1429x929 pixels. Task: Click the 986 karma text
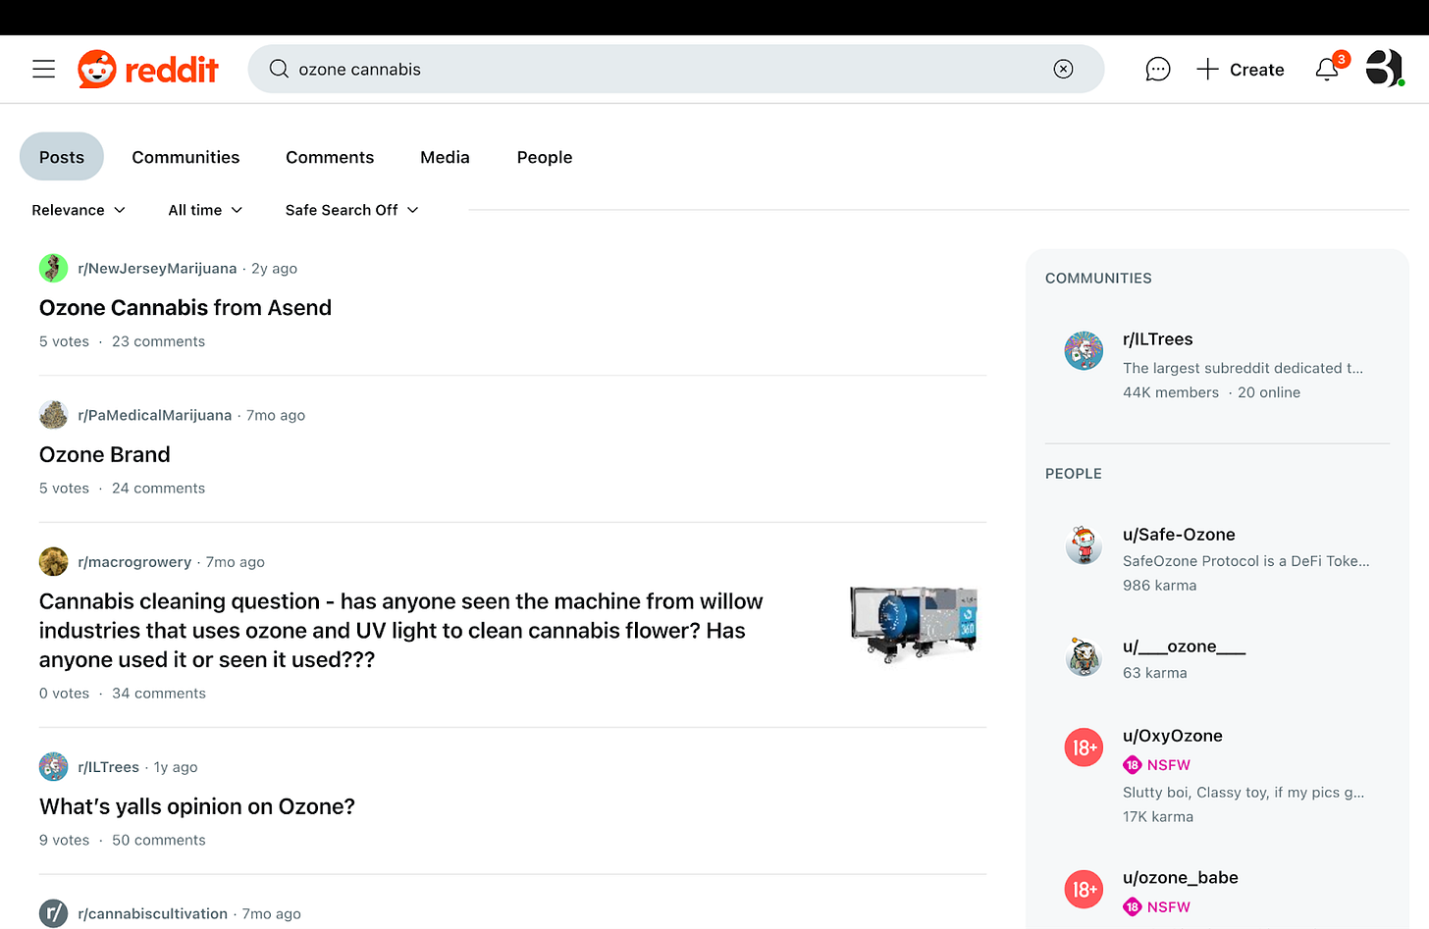(x=1159, y=586)
